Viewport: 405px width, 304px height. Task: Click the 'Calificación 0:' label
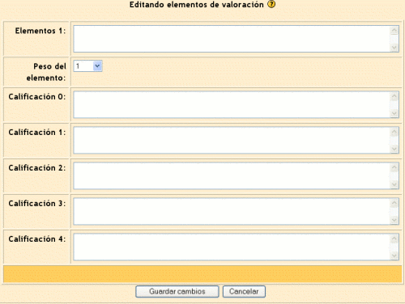tap(37, 96)
